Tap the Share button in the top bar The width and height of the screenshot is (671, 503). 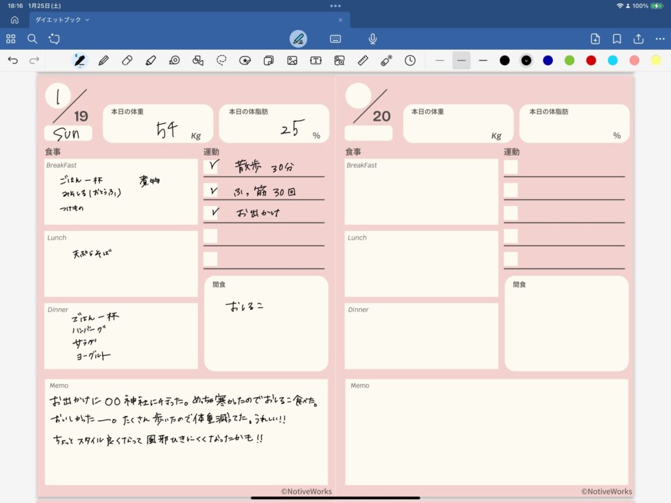pos(638,39)
